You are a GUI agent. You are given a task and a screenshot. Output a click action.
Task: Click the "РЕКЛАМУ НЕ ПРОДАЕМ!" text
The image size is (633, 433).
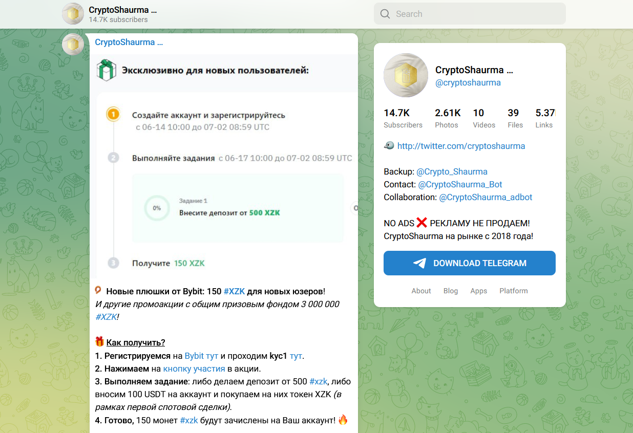(480, 223)
